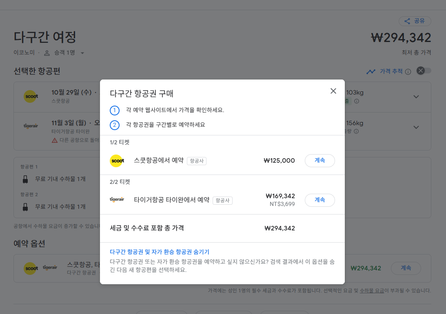Click the Scoot logo in ticket 1/2
This screenshot has height=314, width=446.
[118, 161]
